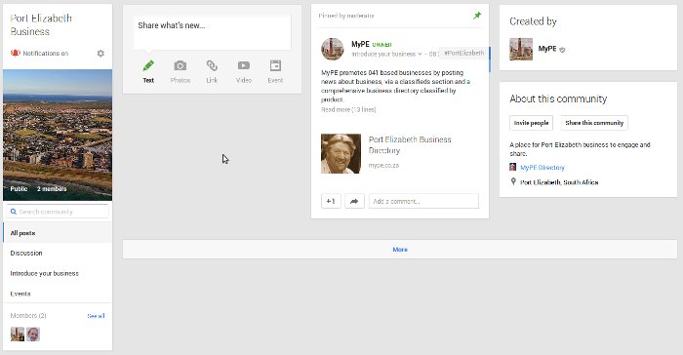This screenshot has height=355, width=683.
Task: Click the search magnifier icon
Action: pos(14,212)
